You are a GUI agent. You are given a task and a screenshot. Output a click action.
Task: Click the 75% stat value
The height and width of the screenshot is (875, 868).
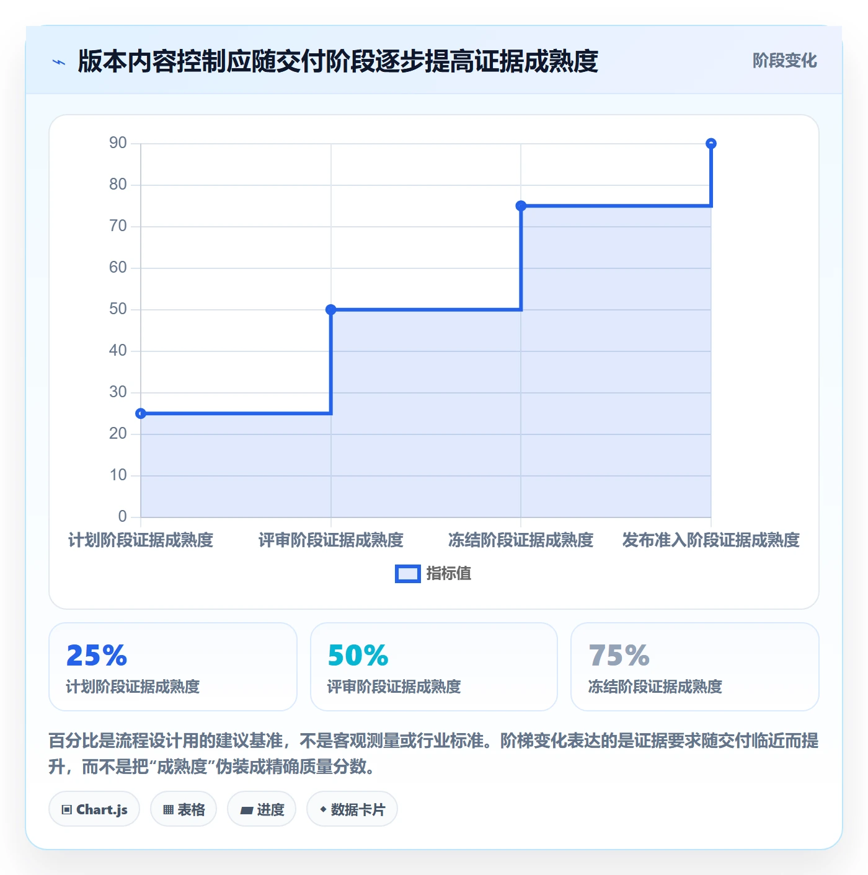pos(619,656)
